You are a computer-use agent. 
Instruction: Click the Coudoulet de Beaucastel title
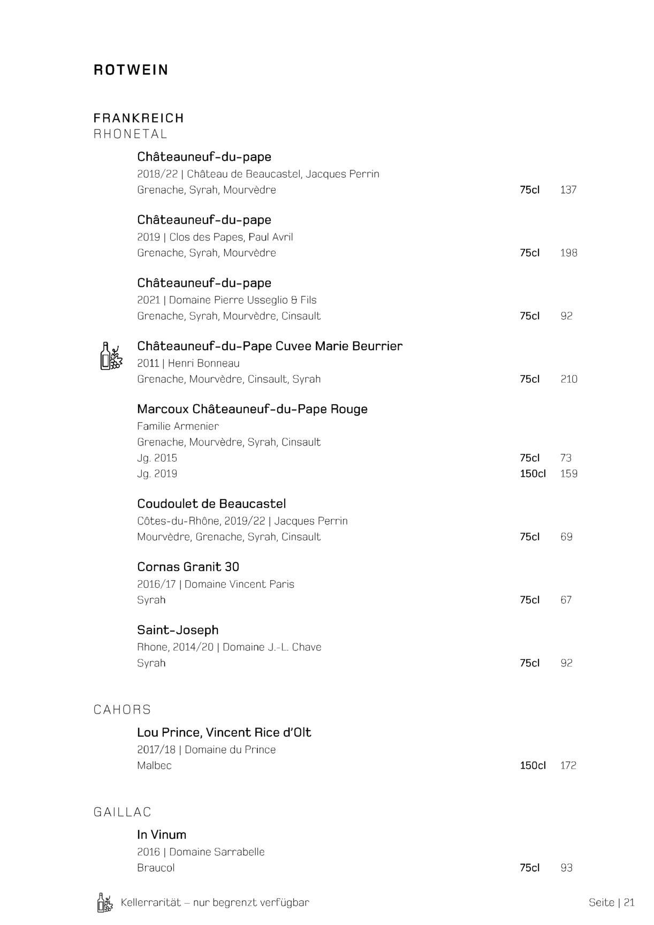point(211,504)
